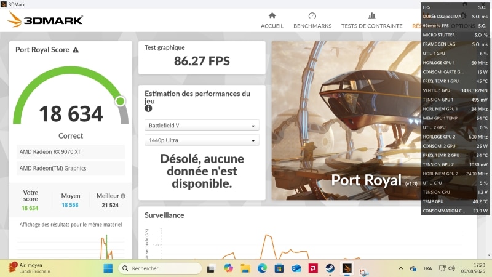
Task: Click info icon next to Meilleur
Action: tap(123, 196)
